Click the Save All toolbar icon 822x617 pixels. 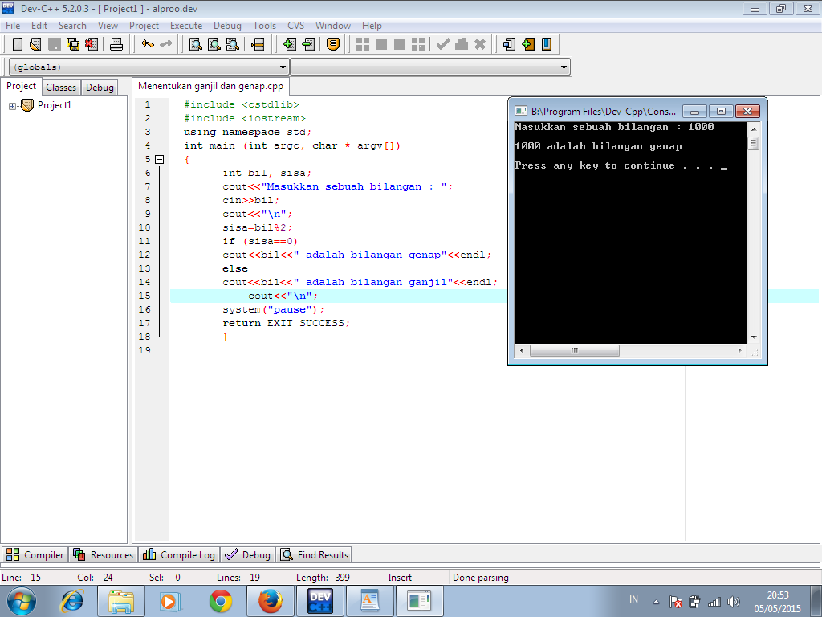pos(73,44)
